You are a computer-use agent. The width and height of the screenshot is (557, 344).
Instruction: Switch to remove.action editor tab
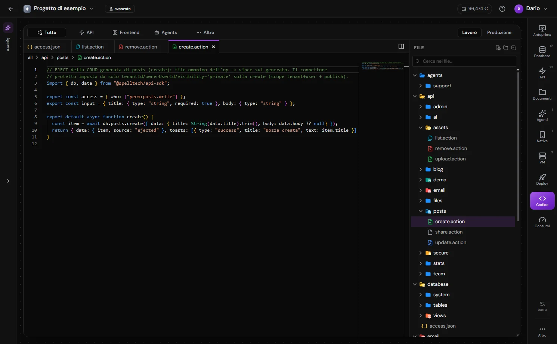click(x=141, y=47)
